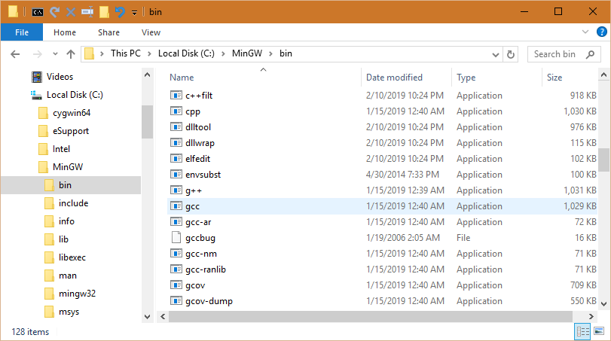Select the dllwrap file icon
The image size is (611, 341).
coord(176,143)
